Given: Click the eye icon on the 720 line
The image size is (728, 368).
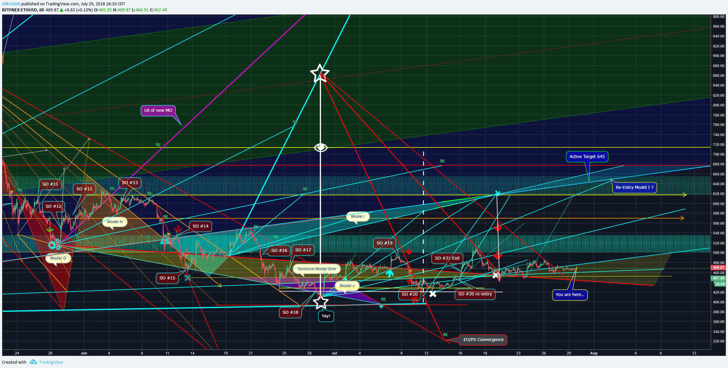Looking at the screenshot, I should pyautogui.click(x=321, y=147).
